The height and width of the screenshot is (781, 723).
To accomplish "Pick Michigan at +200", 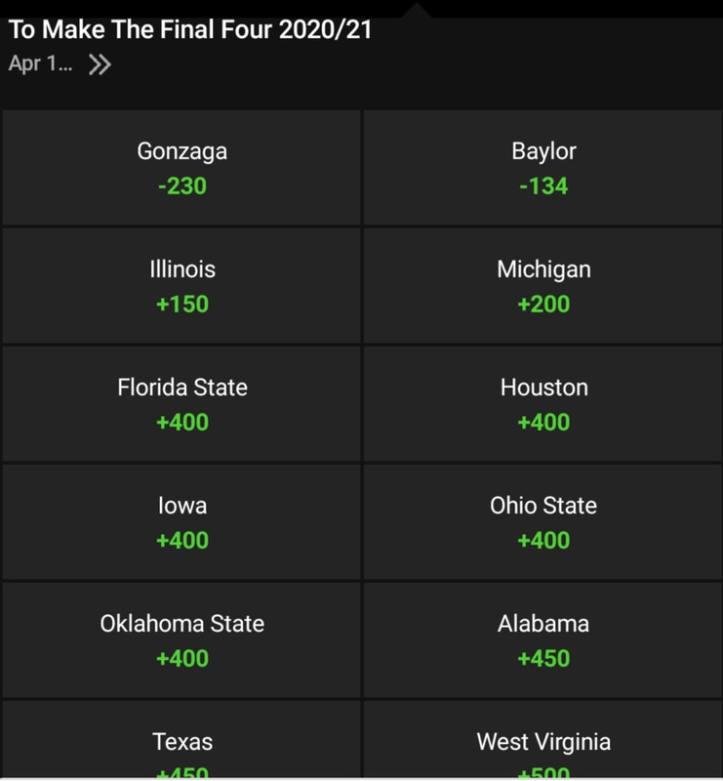I will pyautogui.click(x=543, y=286).
